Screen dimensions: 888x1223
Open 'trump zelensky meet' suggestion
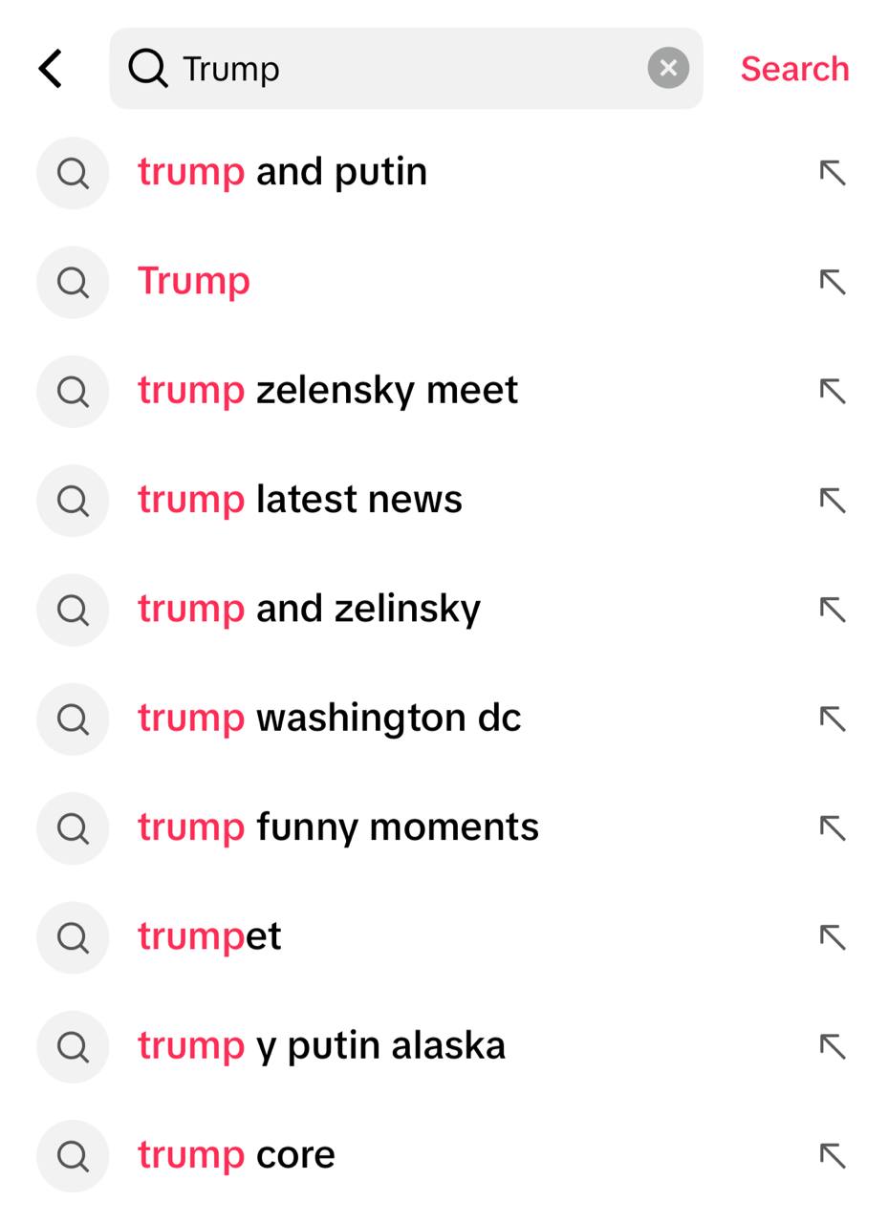pos(327,391)
